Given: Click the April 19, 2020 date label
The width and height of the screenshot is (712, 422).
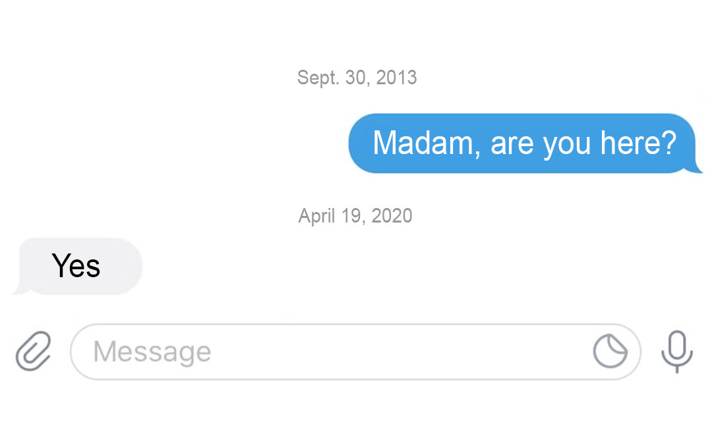Looking at the screenshot, I should point(355,216).
